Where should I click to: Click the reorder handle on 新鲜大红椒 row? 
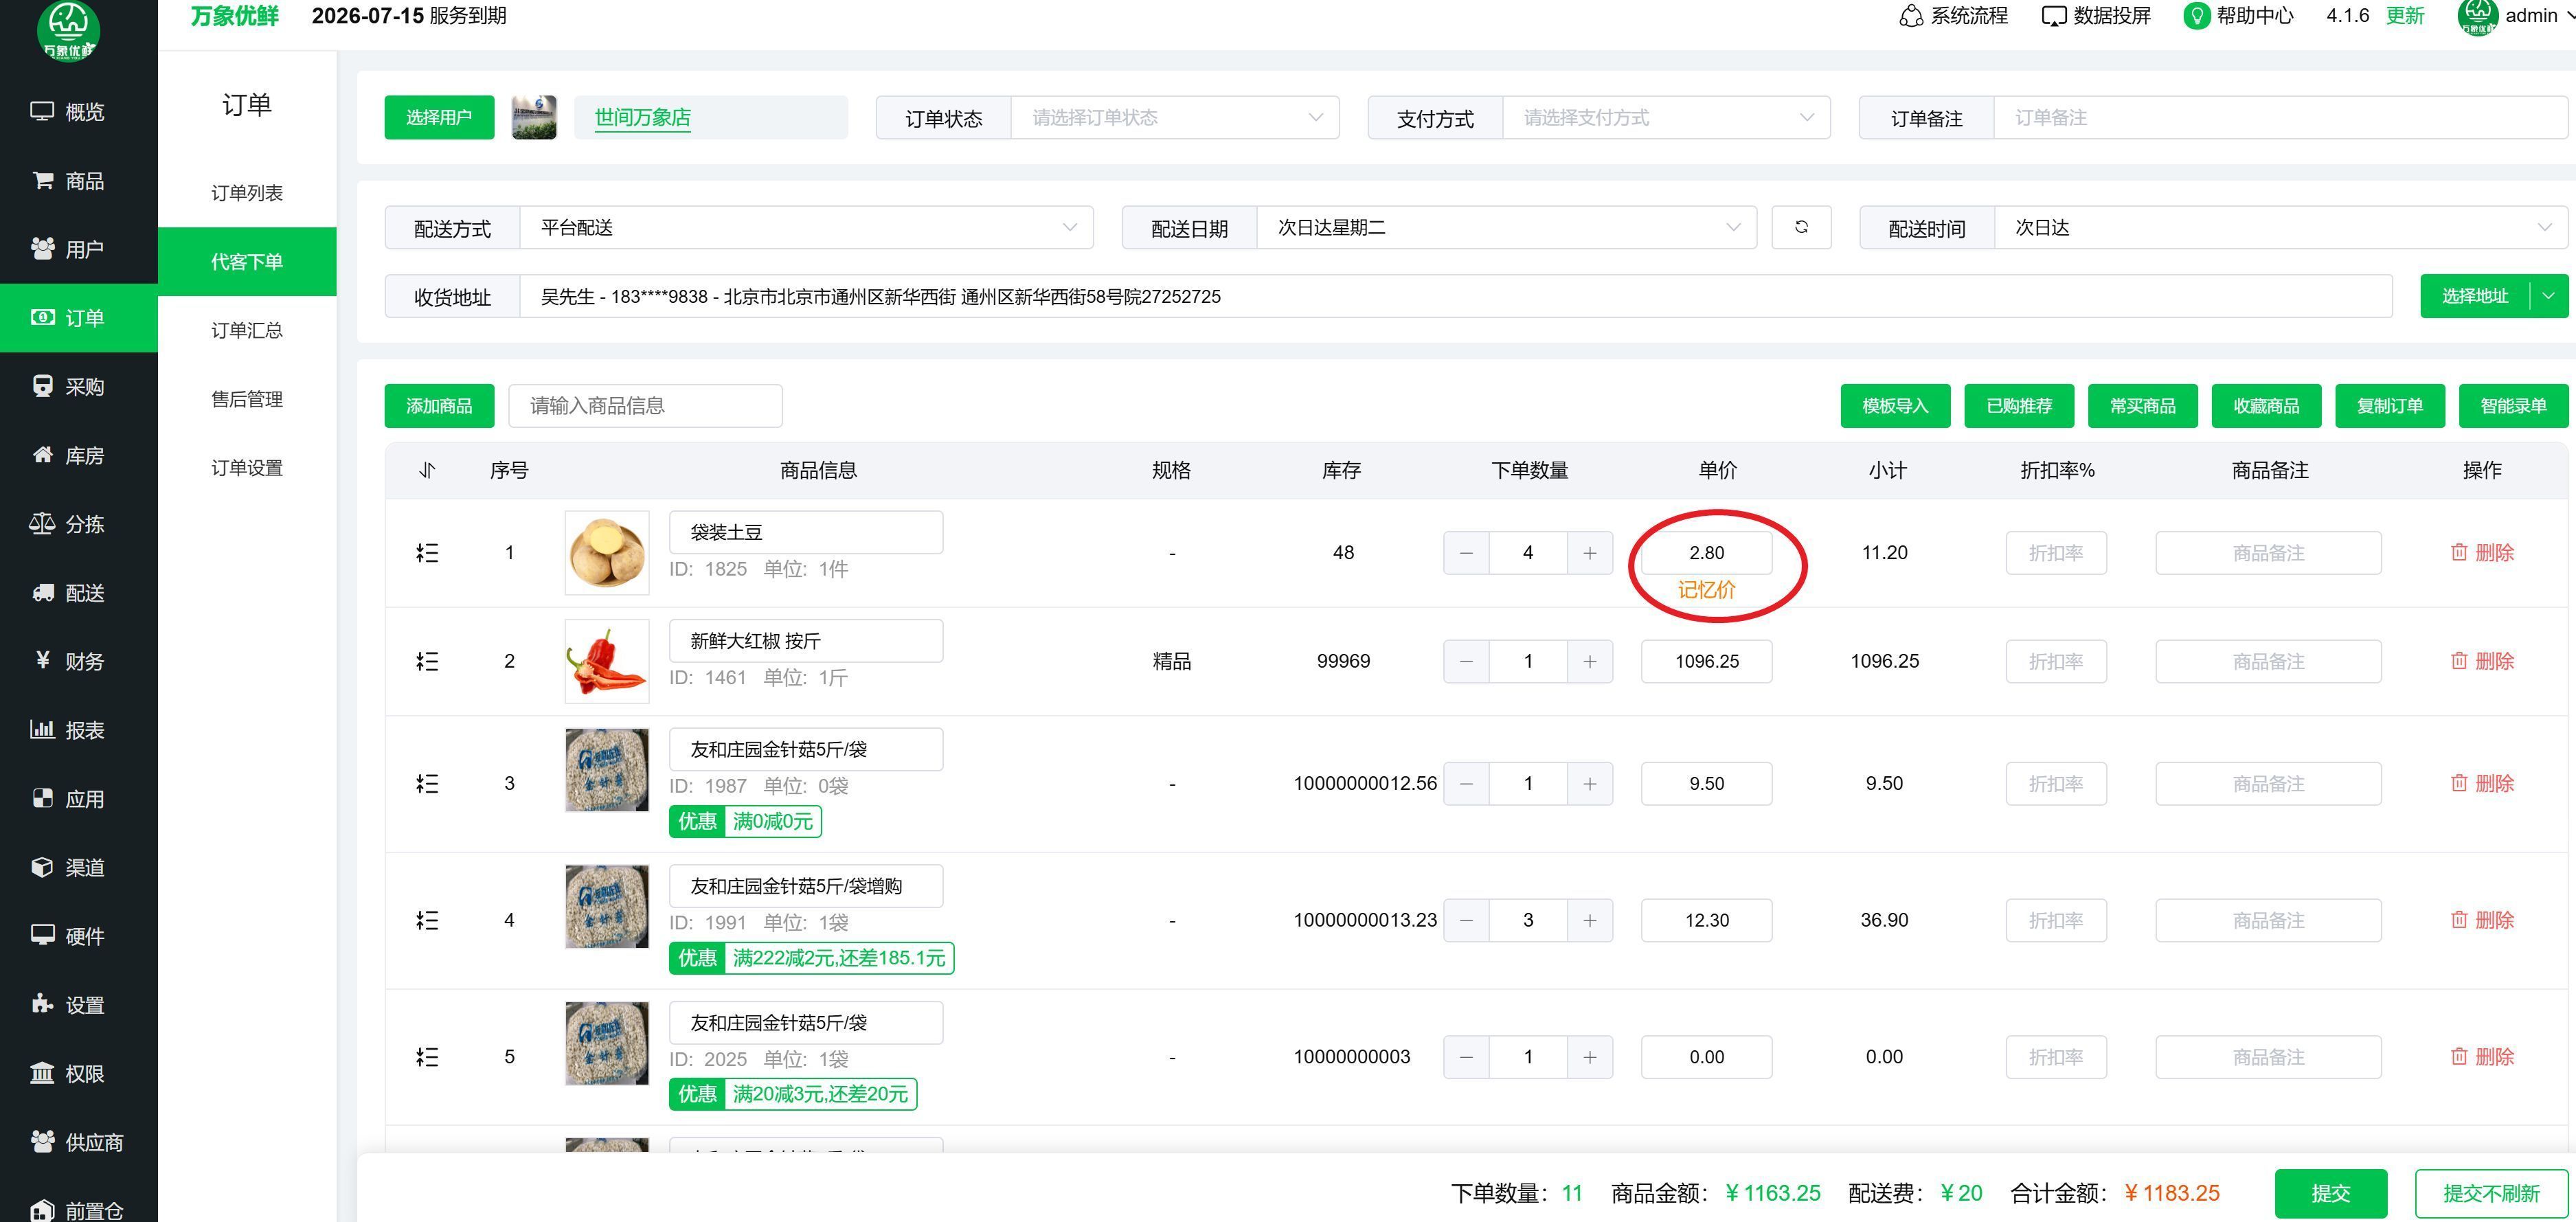coord(427,661)
